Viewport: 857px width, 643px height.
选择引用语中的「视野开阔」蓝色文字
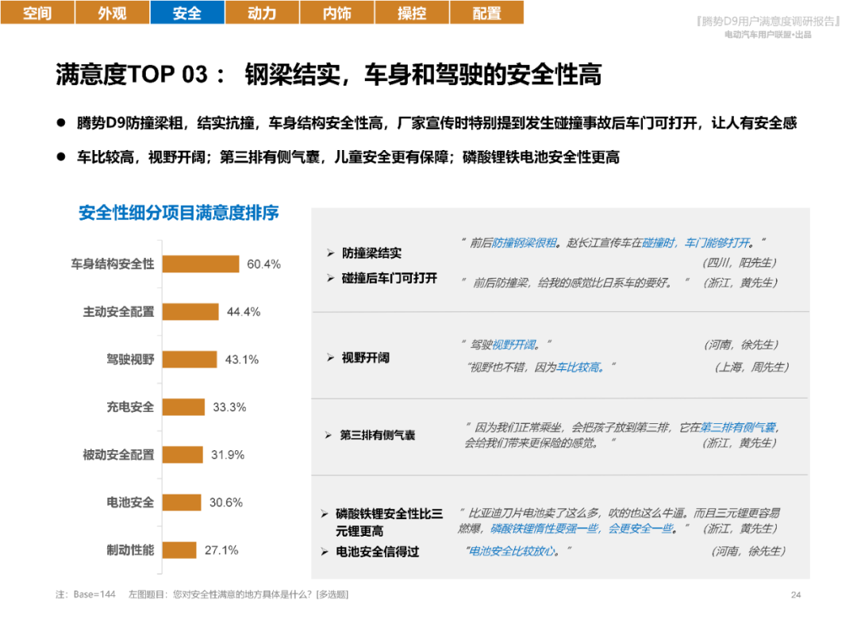pos(512,345)
